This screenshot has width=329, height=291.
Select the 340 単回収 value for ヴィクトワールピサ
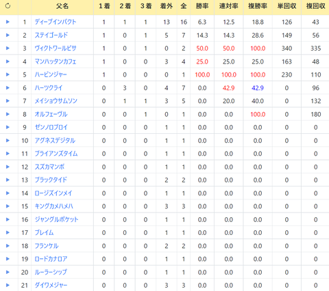click(x=287, y=48)
